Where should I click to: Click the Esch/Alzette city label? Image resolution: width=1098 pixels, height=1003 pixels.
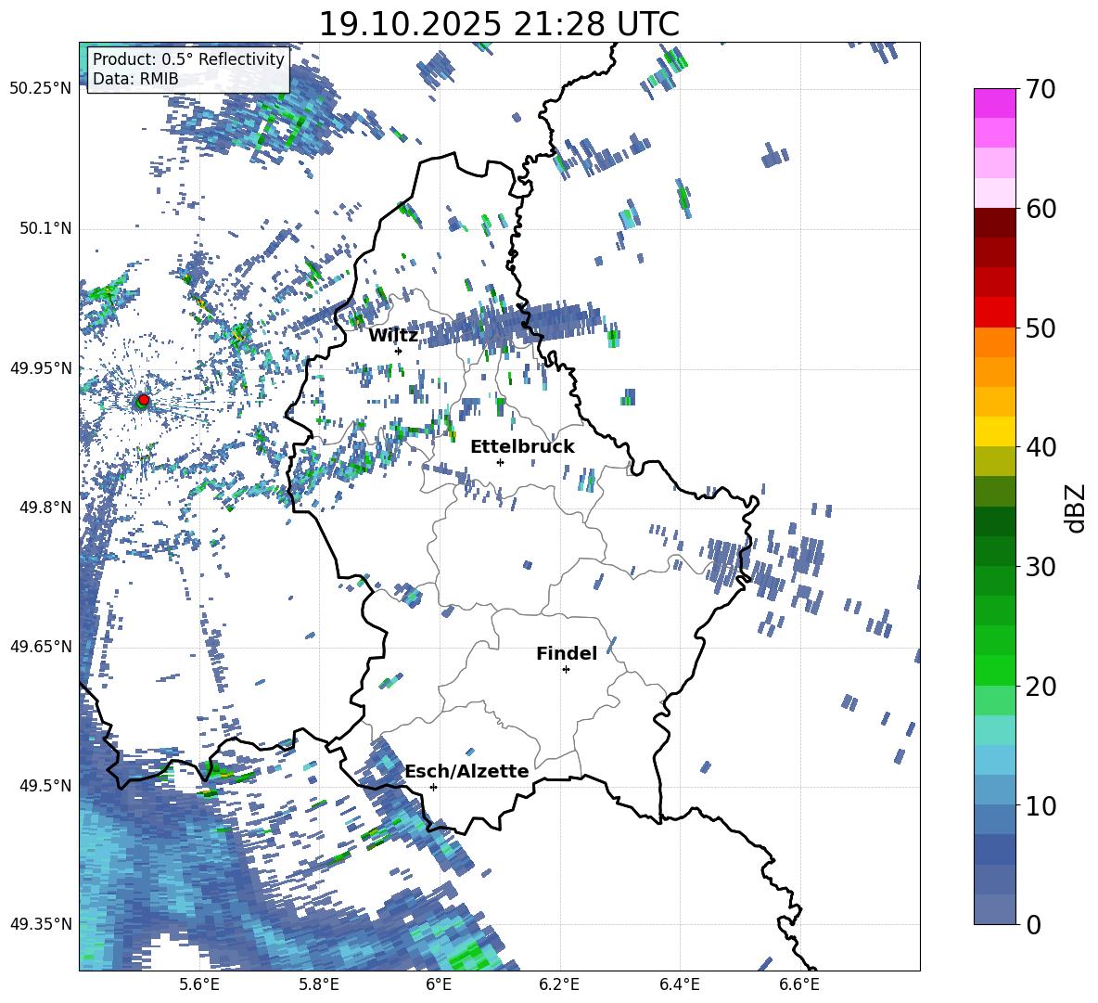[x=467, y=771]
